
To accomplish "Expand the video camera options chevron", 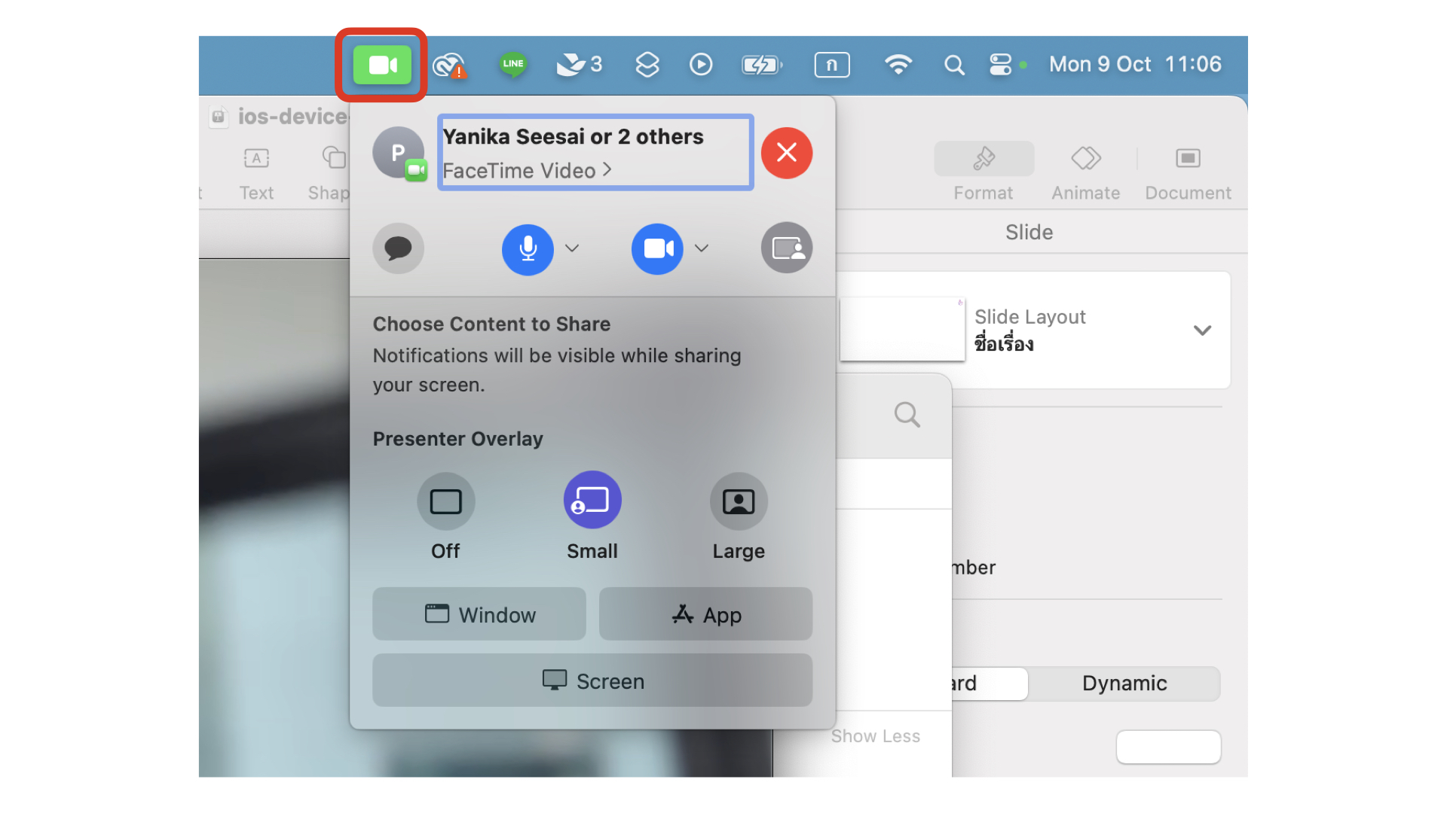I will (x=702, y=249).
